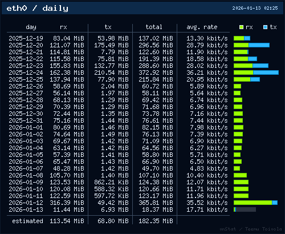Click total value '296.56 MiB'

pos(156,45)
